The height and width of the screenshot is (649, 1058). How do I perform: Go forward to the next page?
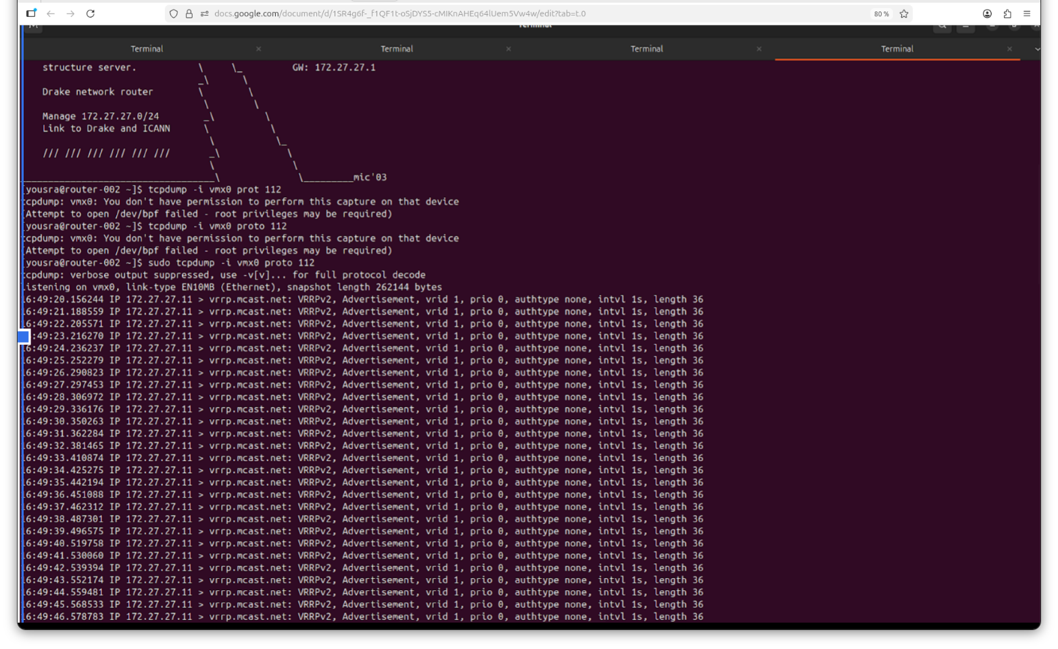pos(70,14)
